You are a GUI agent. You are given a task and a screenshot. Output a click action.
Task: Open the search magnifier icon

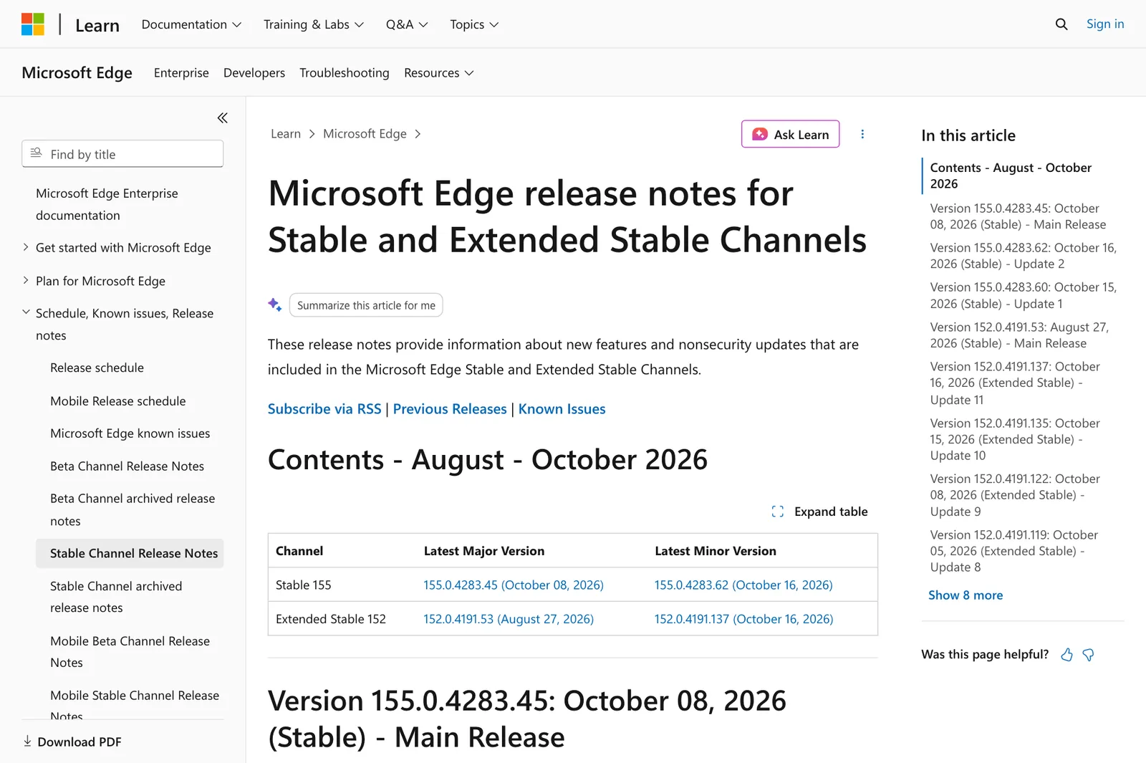[x=1061, y=24]
